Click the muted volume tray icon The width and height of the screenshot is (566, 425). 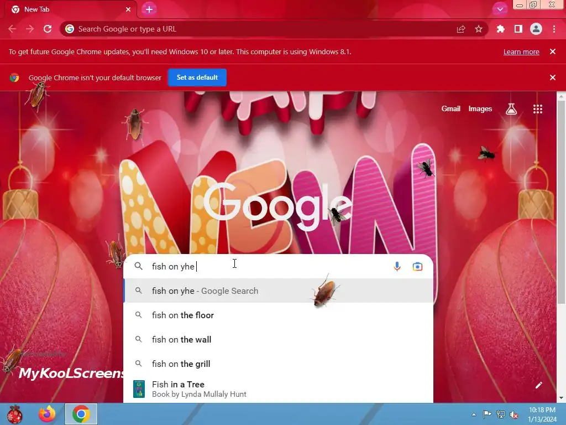click(x=514, y=415)
